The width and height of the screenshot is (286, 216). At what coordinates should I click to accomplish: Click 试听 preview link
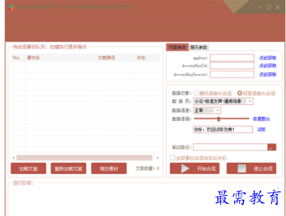(261, 130)
